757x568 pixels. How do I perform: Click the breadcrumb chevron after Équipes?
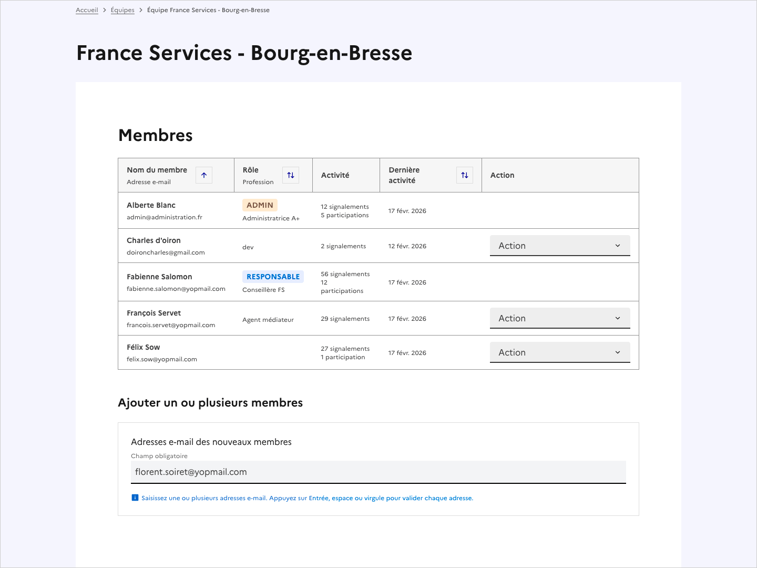click(141, 10)
